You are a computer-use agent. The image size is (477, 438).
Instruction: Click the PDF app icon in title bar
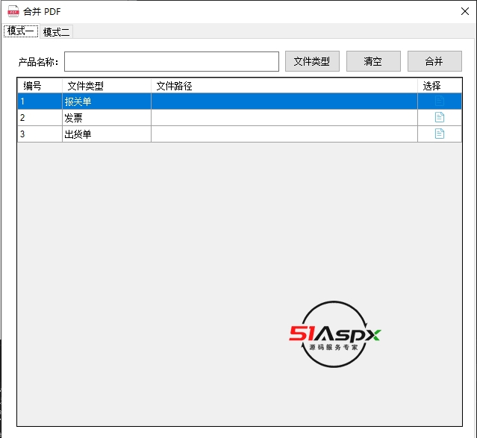tap(13, 11)
